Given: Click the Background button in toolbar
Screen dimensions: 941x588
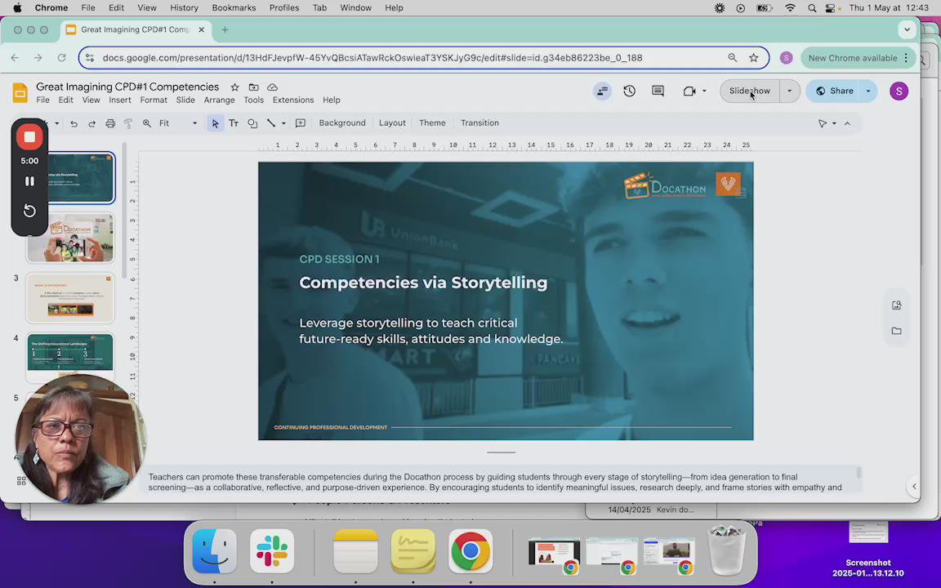Looking at the screenshot, I should pyautogui.click(x=341, y=123).
